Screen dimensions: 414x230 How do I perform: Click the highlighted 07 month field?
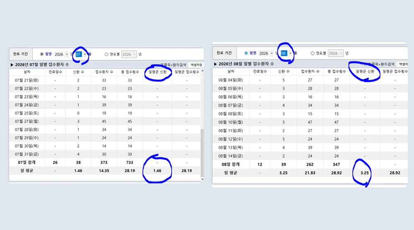(x=78, y=54)
